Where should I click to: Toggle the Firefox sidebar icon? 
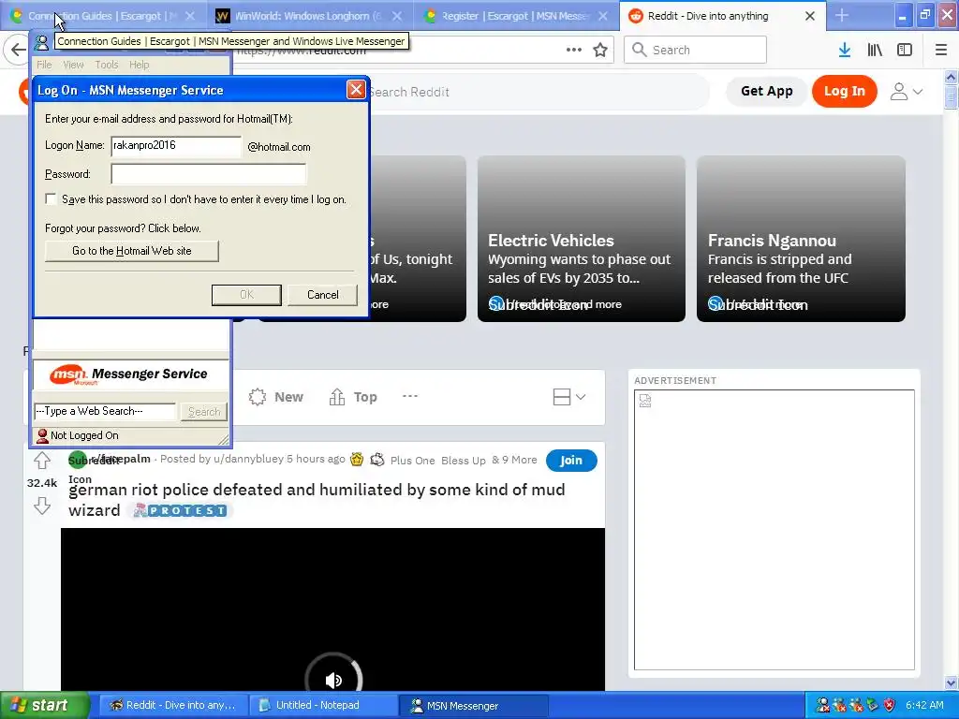coord(905,51)
